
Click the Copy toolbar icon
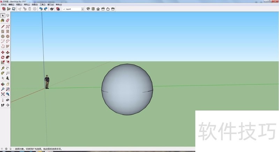point(25,9)
